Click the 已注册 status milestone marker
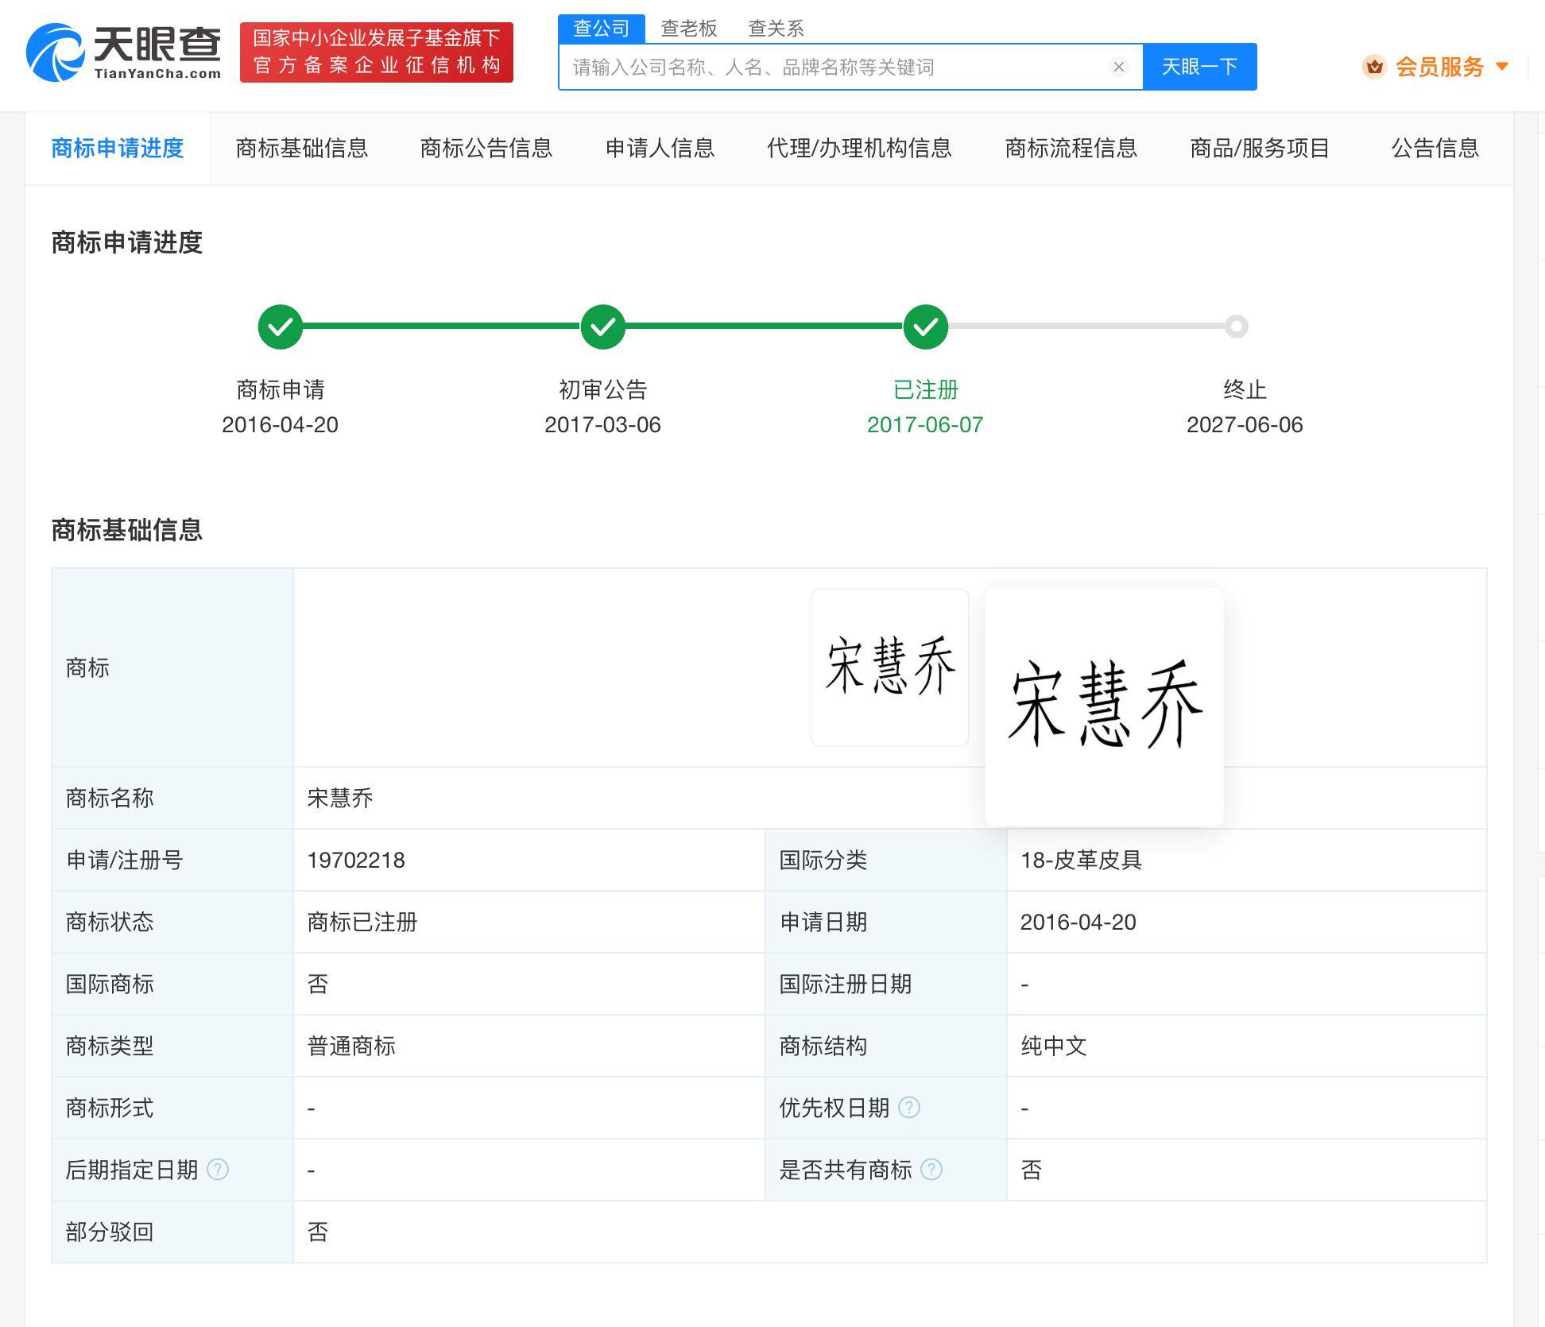Screen dimensions: 1545x1327 click(x=922, y=324)
